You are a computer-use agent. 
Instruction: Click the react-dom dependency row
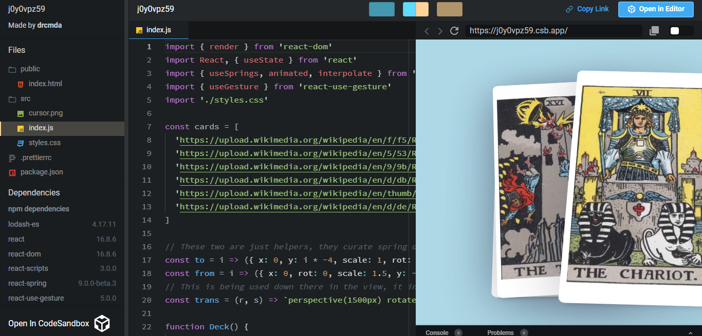(62, 254)
